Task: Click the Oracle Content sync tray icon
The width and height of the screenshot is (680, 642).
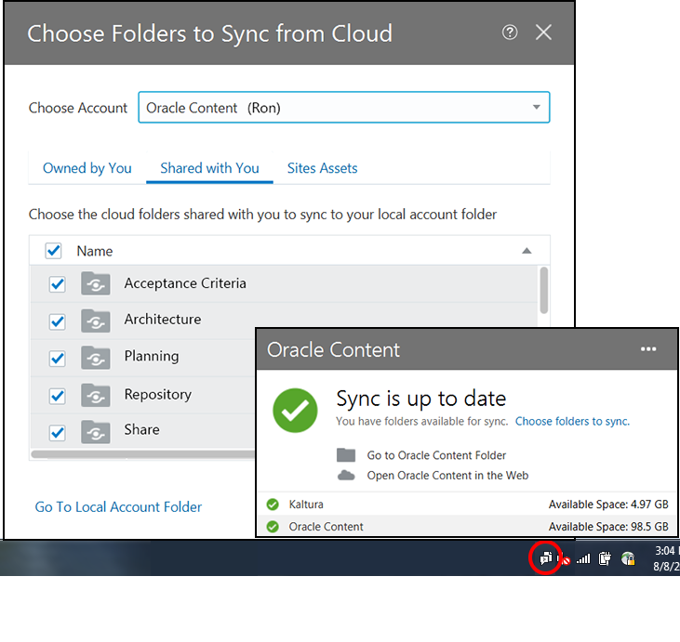Action: click(546, 558)
